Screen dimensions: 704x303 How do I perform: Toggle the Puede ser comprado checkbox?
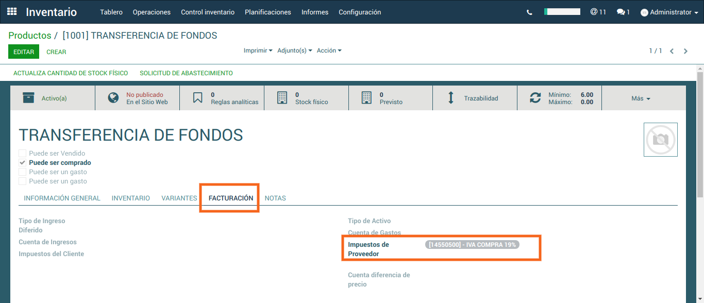[22, 163]
